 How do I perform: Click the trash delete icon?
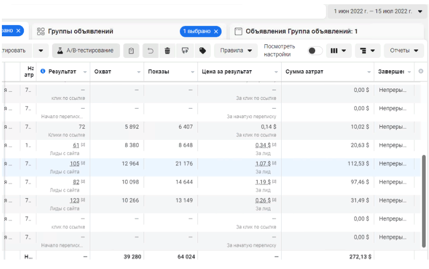coord(167,51)
